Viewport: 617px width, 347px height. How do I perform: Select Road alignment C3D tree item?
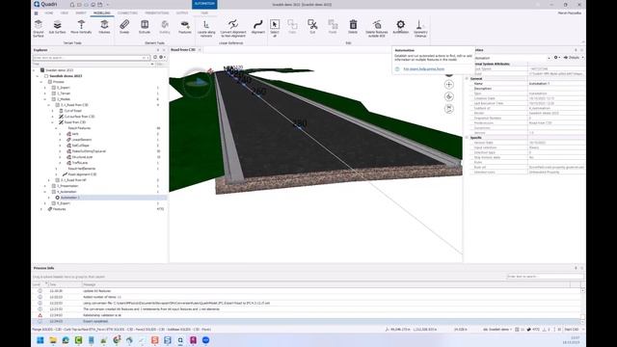[82, 174]
